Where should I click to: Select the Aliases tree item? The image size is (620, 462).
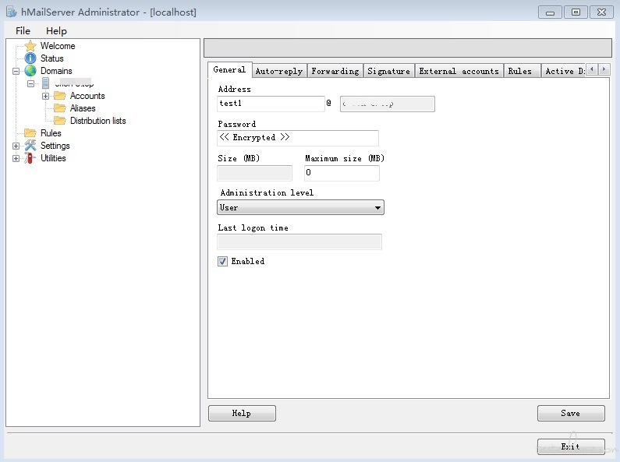[83, 108]
